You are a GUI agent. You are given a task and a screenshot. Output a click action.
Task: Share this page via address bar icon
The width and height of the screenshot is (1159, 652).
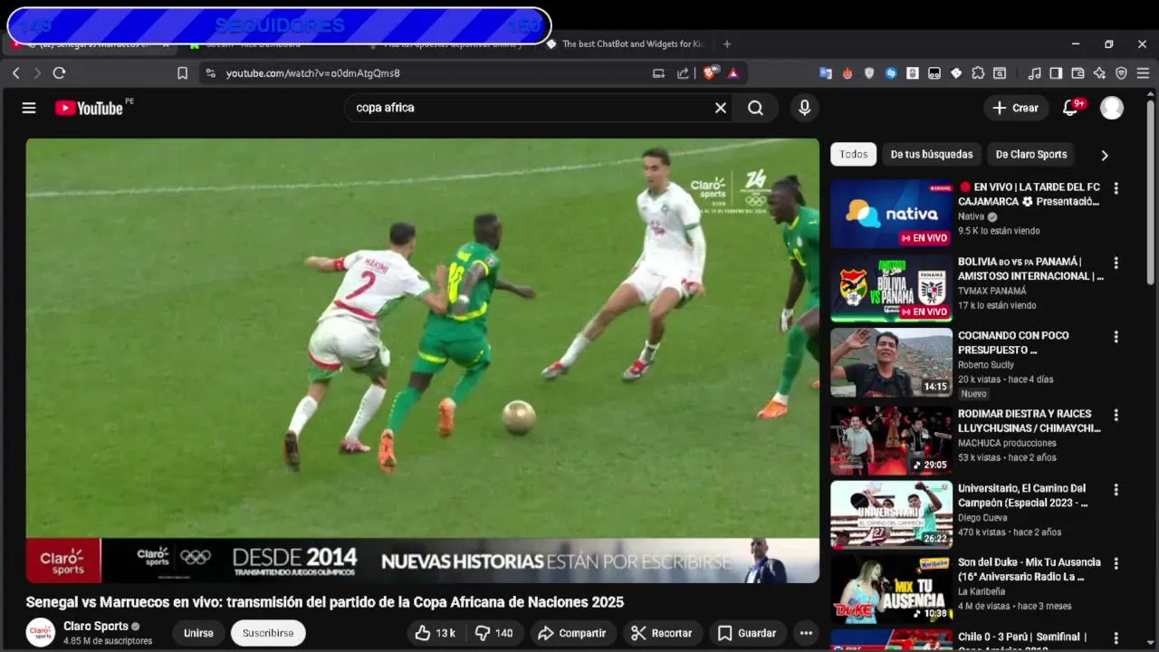683,73
